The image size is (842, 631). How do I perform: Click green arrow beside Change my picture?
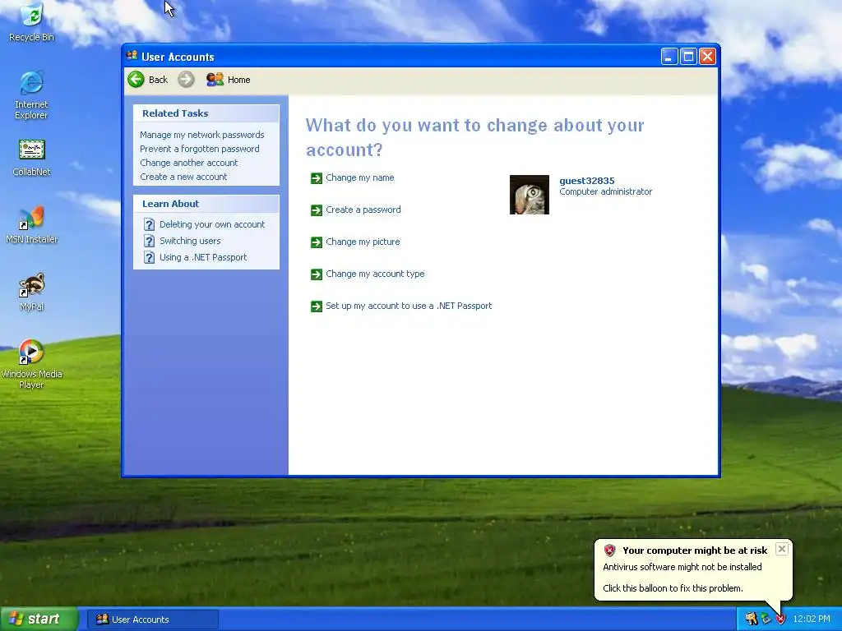317,242
